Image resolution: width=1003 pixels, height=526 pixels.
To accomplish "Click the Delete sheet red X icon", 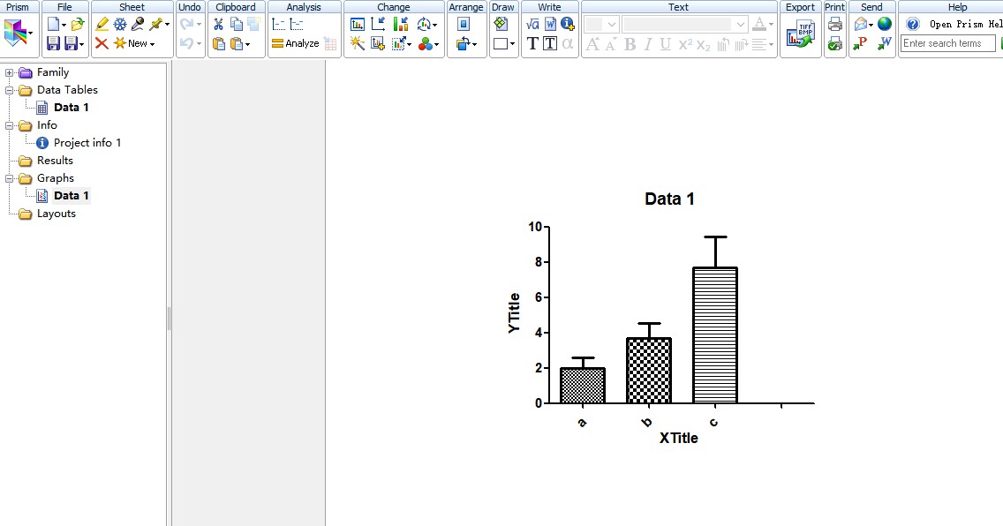I will click(102, 43).
